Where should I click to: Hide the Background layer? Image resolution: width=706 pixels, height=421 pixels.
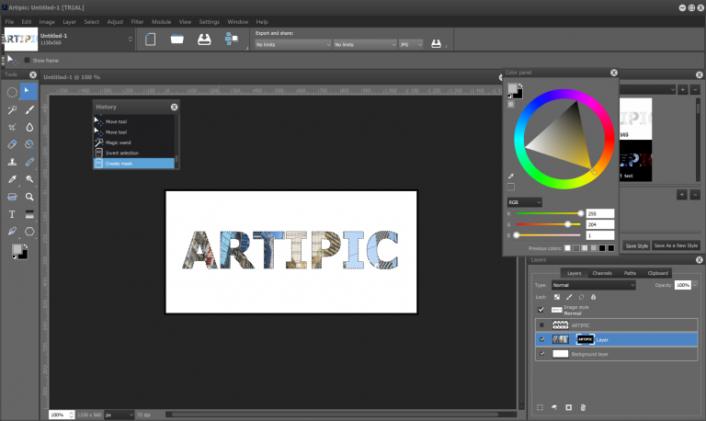(x=541, y=354)
